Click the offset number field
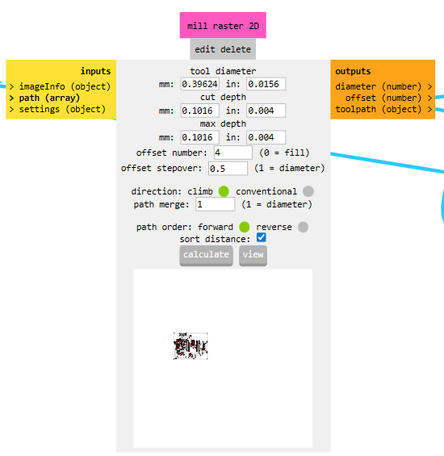Image resolution: width=444 pixels, height=456 pixels. 233,153
